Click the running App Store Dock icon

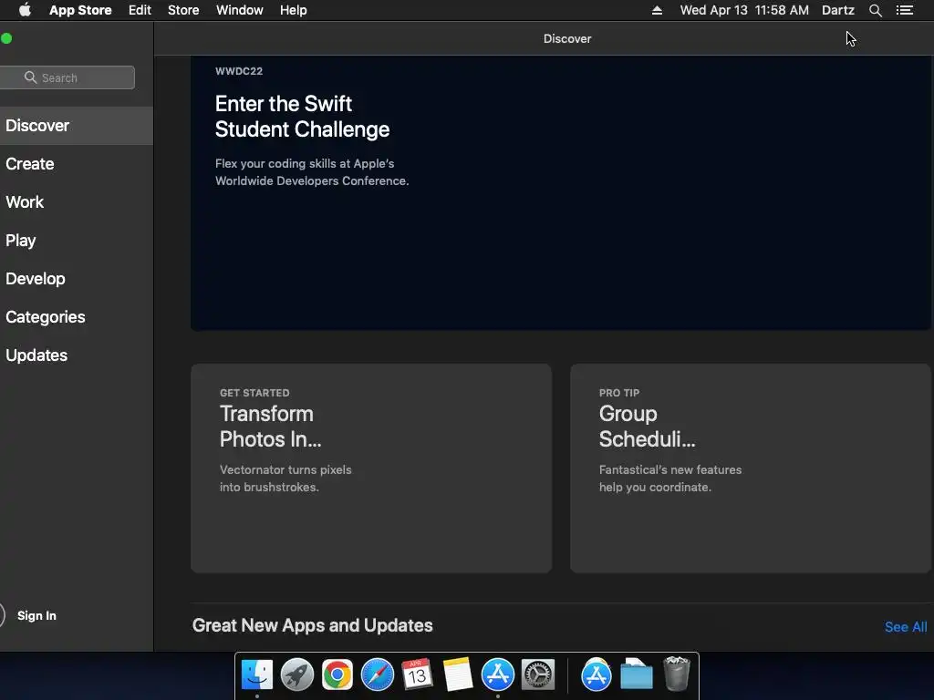pyautogui.click(x=497, y=674)
